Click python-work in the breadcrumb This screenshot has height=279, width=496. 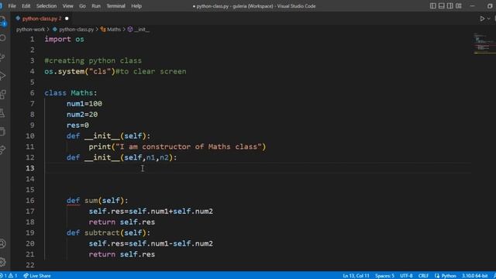(30, 29)
